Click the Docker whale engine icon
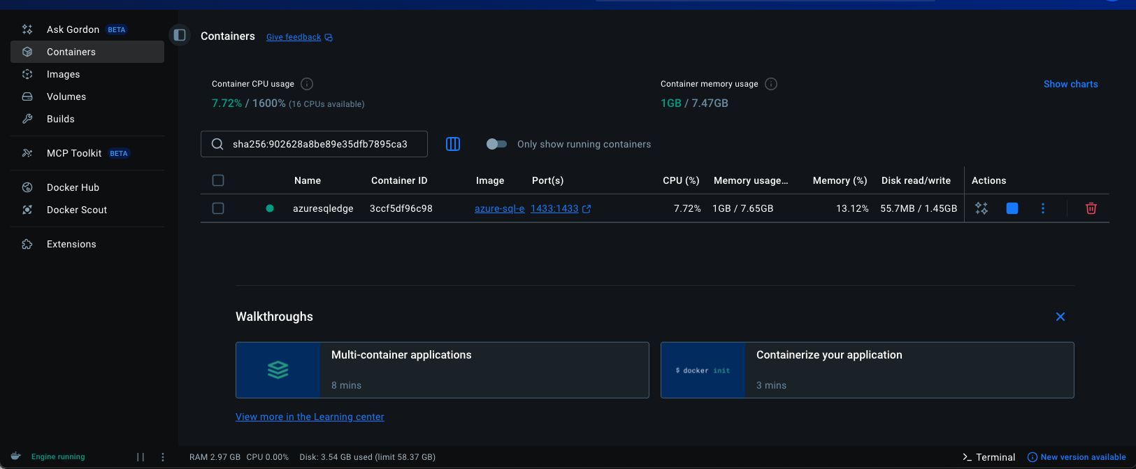The width and height of the screenshot is (1136, 469). tap(16, 456)
